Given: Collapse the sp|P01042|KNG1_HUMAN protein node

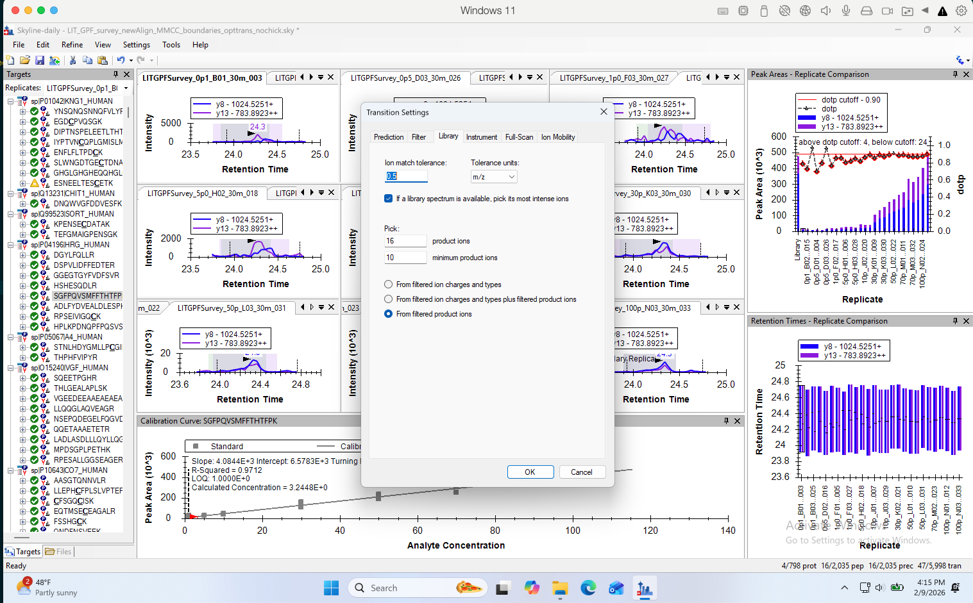Looking at the screenshot, I should coord(11,101).
